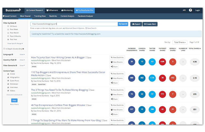The image size is (205, 132).
Task: Click the Google+ shares circle showing 412
Action: 173,78
